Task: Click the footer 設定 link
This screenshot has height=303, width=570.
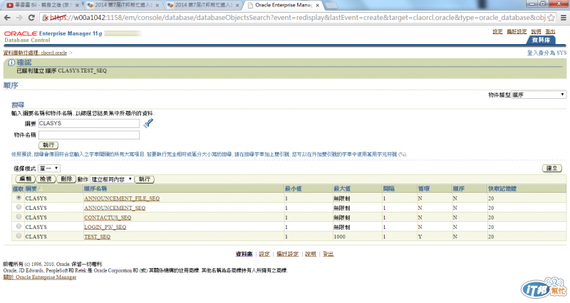Action: point(264,254)
